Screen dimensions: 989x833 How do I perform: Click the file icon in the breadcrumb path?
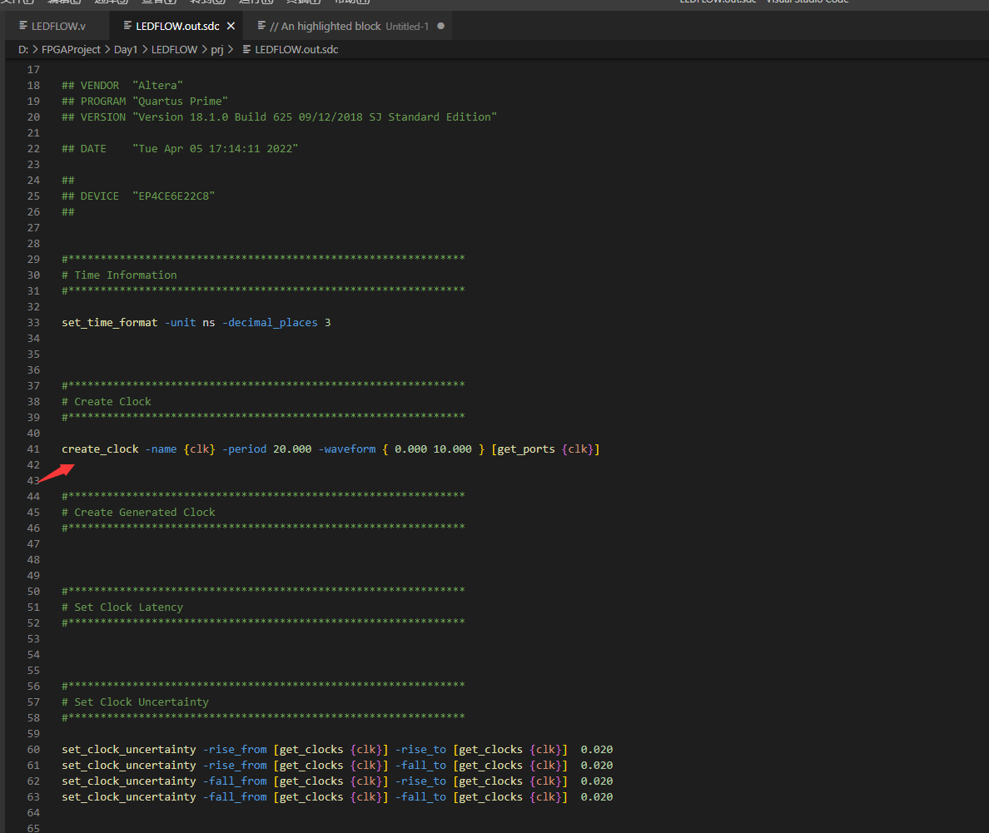246,50
